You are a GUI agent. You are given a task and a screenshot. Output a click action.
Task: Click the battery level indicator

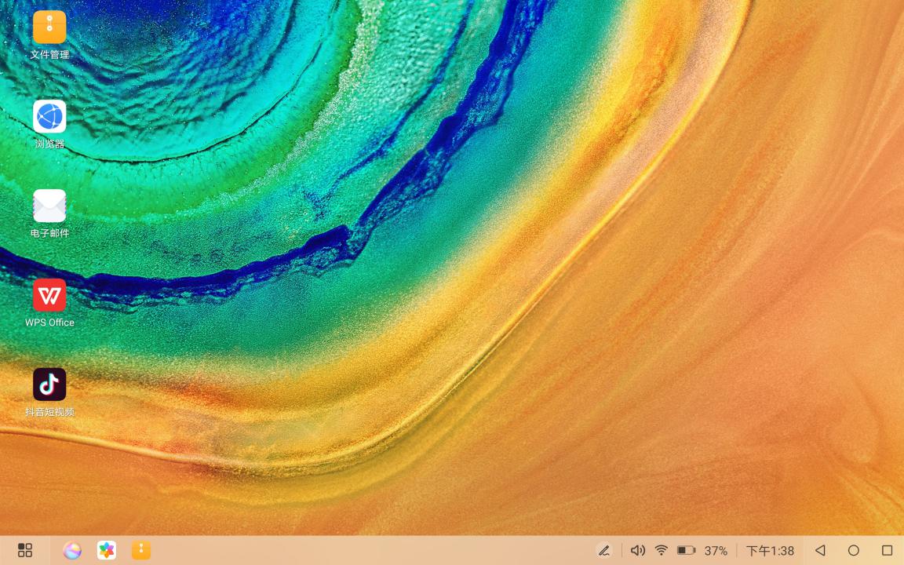tap(688, 550)
